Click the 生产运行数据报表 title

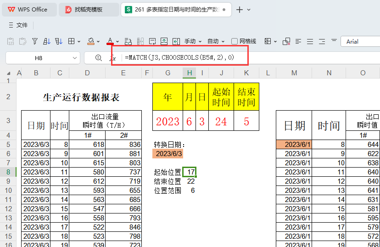pos(81,97)
